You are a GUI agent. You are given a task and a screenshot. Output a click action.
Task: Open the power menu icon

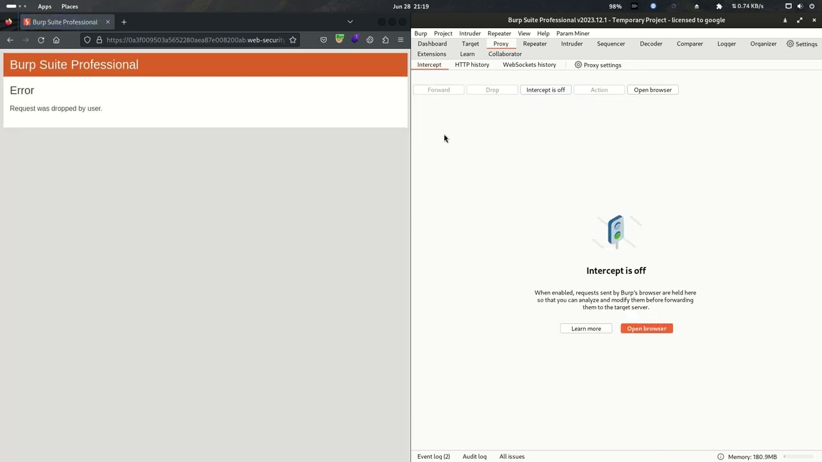click(x=813, y=6)
